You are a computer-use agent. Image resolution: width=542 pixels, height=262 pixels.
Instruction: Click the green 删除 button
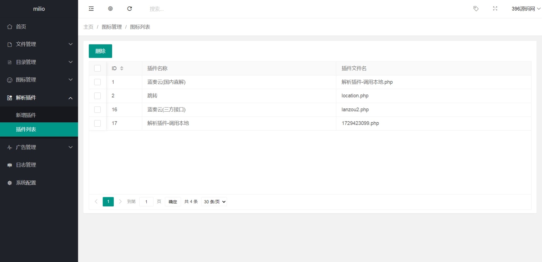[x=100, y=51]
